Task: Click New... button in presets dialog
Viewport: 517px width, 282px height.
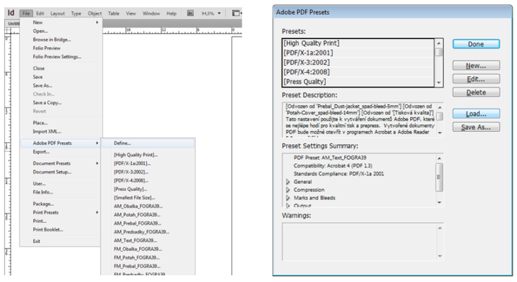Action: pyautogui.click(x=476, y=65)
